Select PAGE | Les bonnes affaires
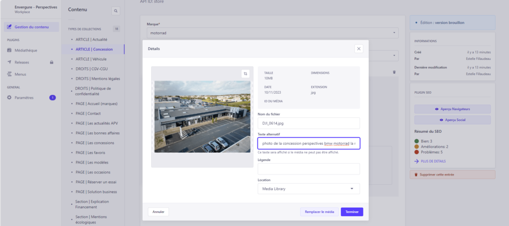509x226 pixels. tap(97, 133)
